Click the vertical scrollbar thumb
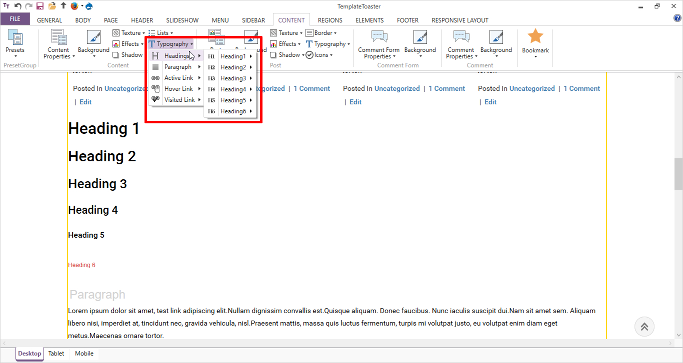Screen dimensions: 683x363 (678, 174)
